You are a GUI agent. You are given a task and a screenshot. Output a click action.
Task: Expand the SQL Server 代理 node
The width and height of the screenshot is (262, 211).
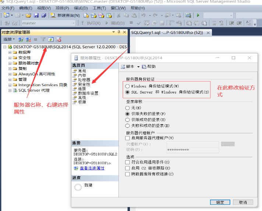[10, 91]
